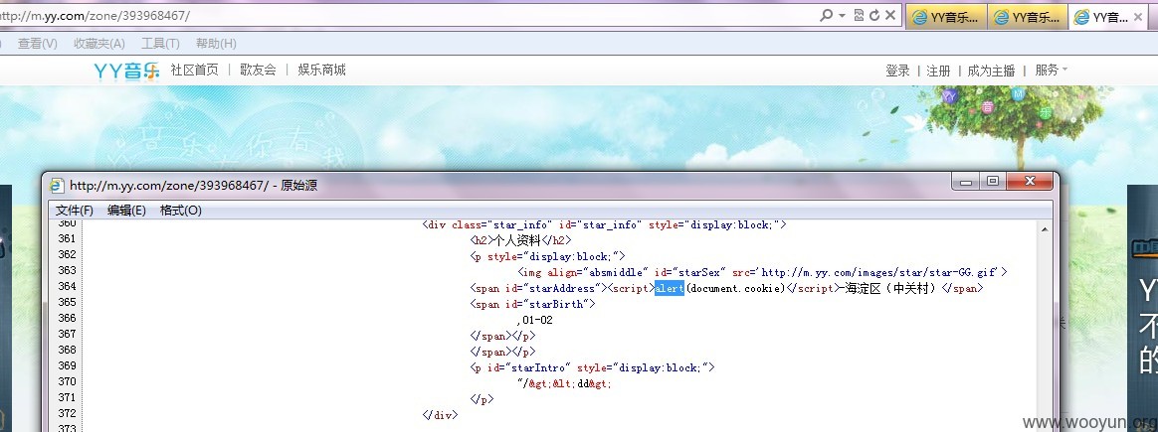Toggle the compatibility view icon

[x=859, y=16]
